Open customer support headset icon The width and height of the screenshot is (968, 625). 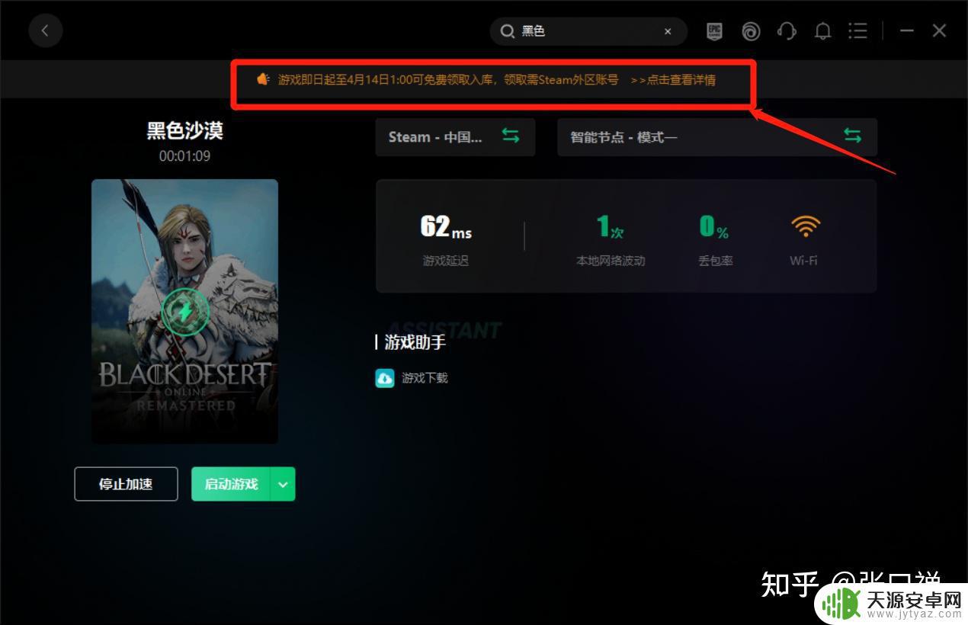(787, 31)
